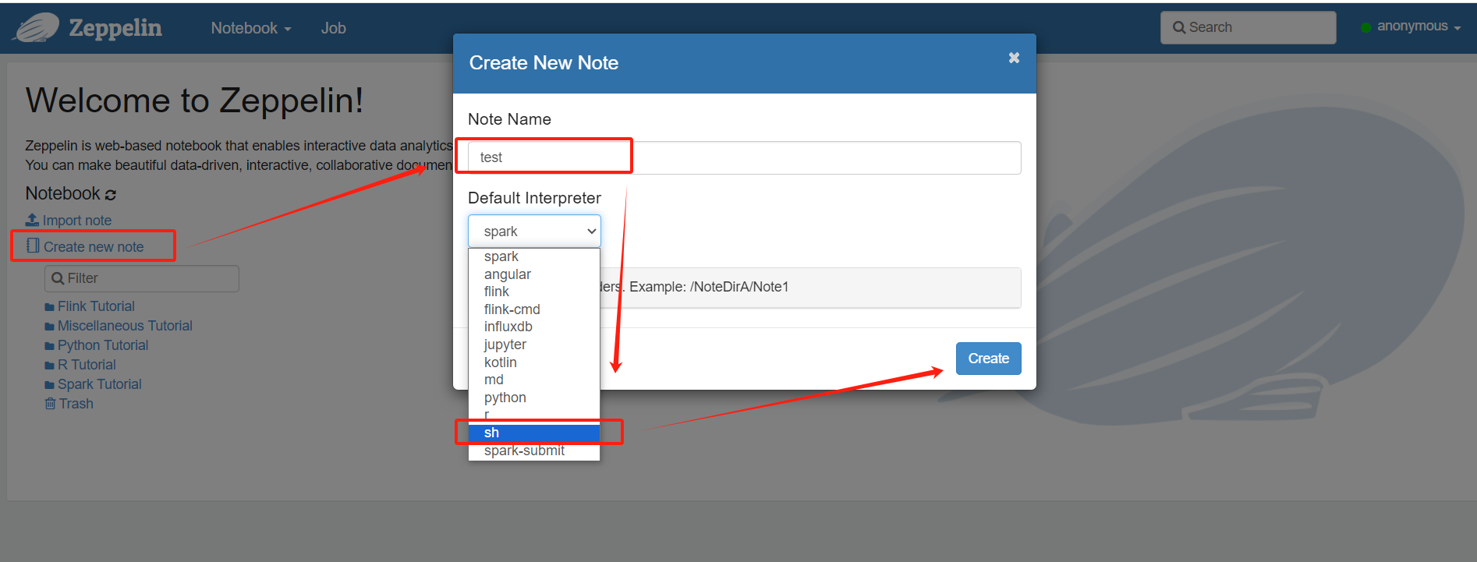
Task: Click the Spark Tutorial folder icon
Action: click(x=50, y=385)
